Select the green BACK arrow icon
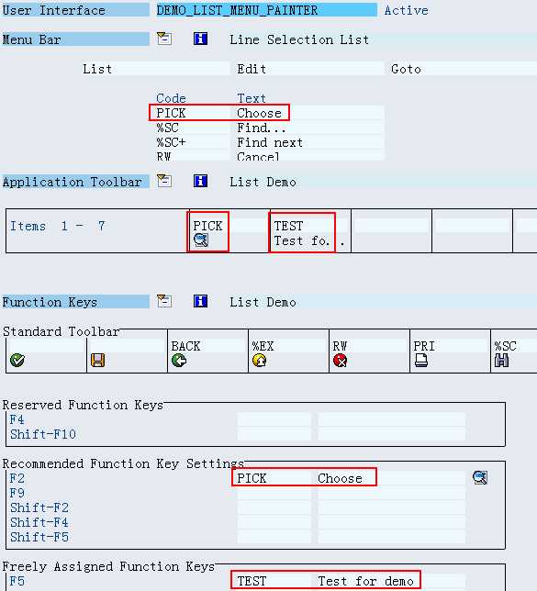Viewport: 537px width, 591px height. pos(179,361)
